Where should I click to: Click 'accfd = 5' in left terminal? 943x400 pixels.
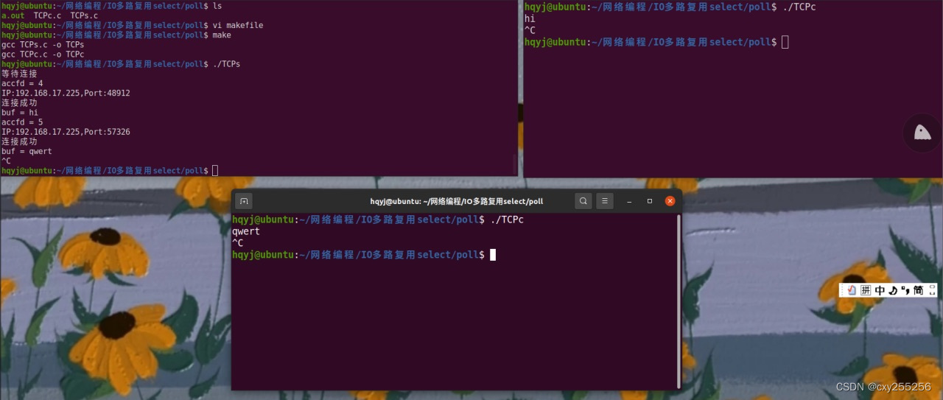pos(22,122)
